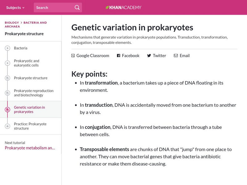Click the Email share icon
The image size is (247, 185).
coord(176,55)
